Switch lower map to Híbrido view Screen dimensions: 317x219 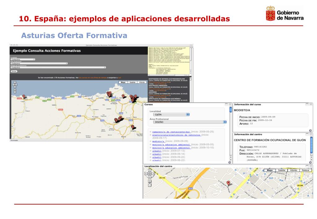(x=293, y=170)
